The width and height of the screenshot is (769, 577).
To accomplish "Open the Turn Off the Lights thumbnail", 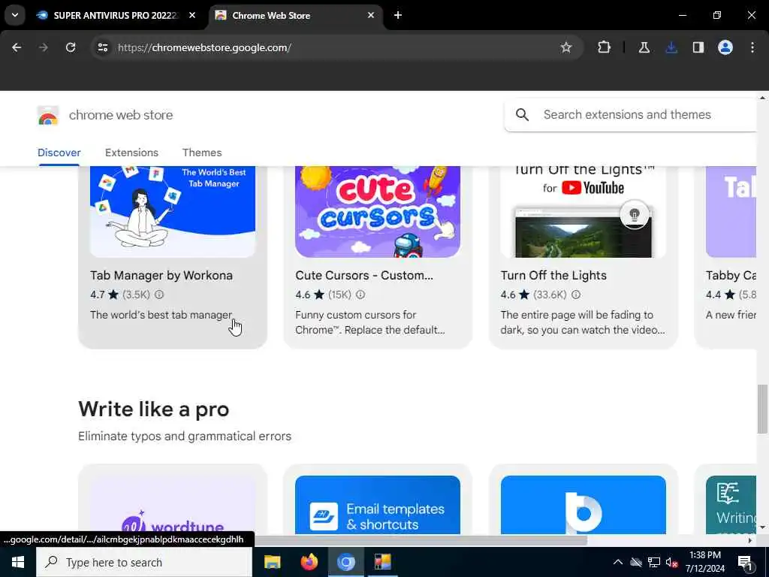I will point(583,211).
